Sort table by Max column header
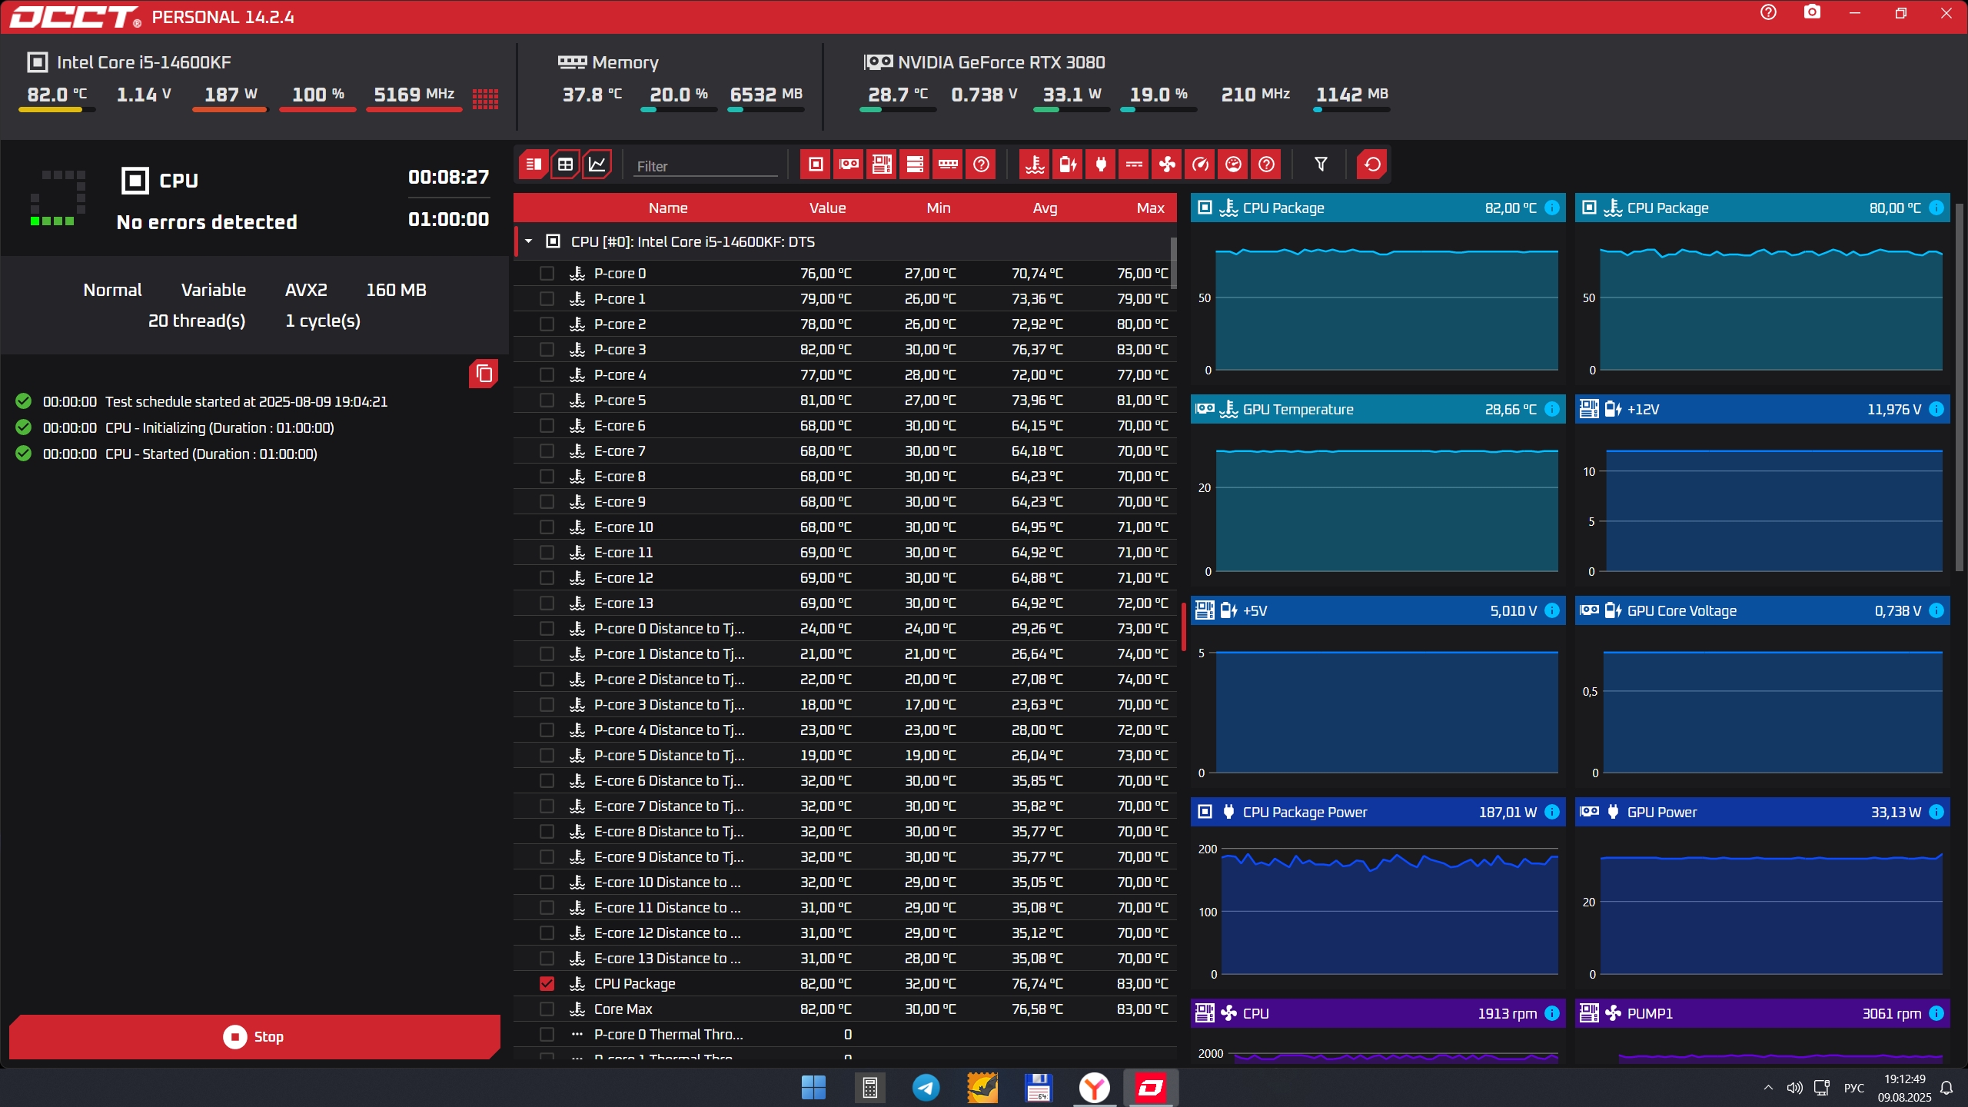Image resolution: width=1968 pixels, height=1107 pixels. [x=1150, y=208]
